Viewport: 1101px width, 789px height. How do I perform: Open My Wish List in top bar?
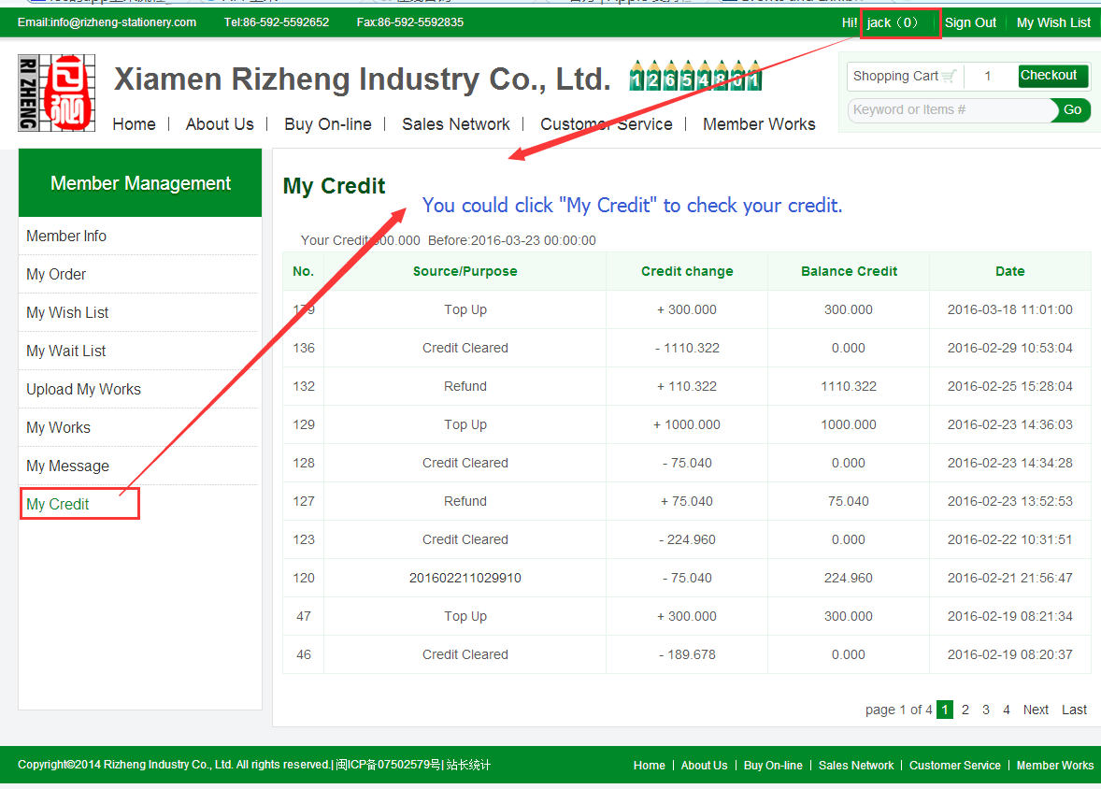(1053, 22)
